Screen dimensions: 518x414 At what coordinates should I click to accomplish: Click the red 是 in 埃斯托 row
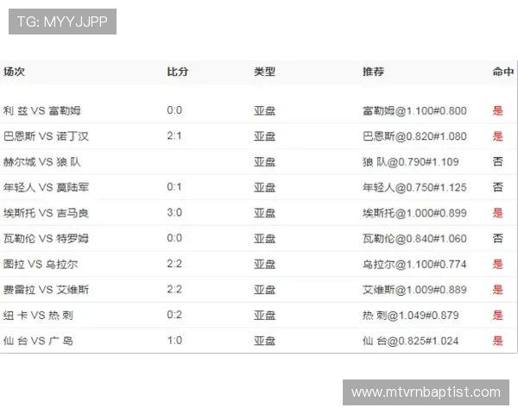pos(498,213)
